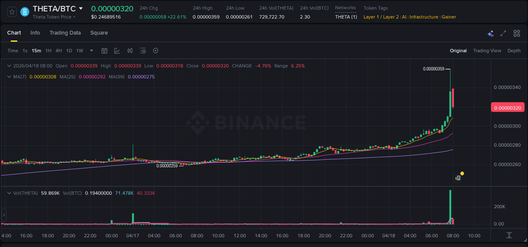The height and width of the screenshot is (247, 528).
Task: Click the 04/17 date on time axis
Action: click(133, 235)
